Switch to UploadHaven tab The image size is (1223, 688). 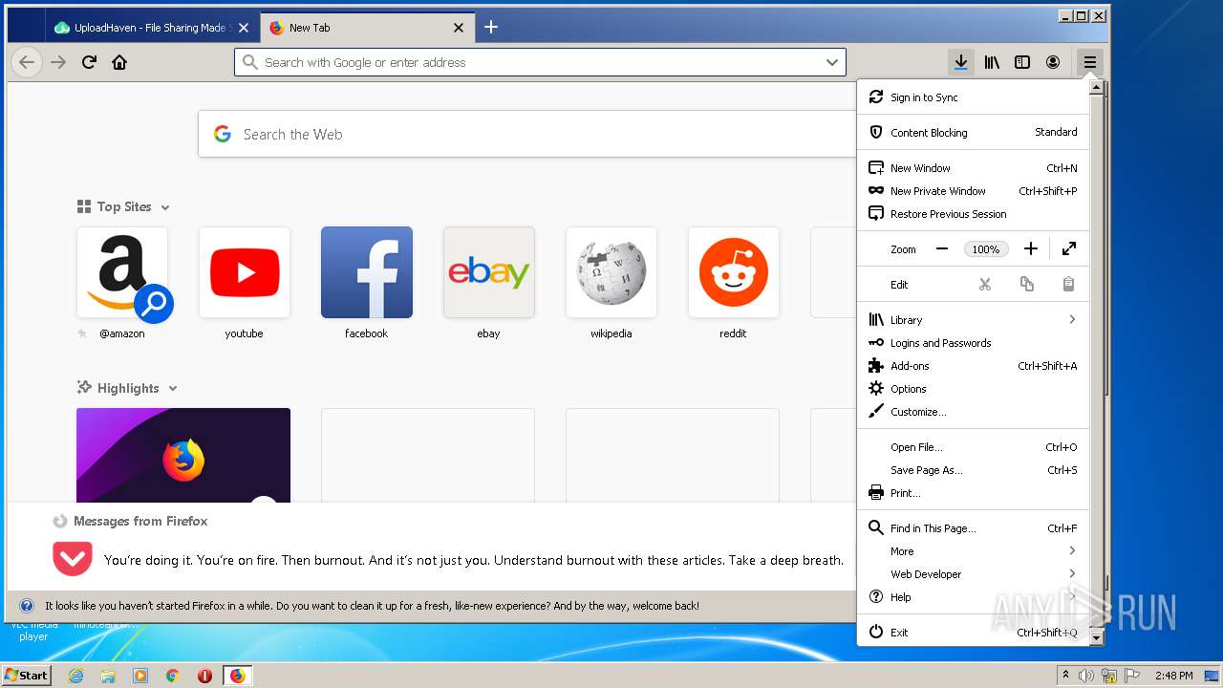[152, 28]
